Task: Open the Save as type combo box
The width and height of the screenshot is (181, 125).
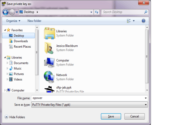Action: click(89, 105)
